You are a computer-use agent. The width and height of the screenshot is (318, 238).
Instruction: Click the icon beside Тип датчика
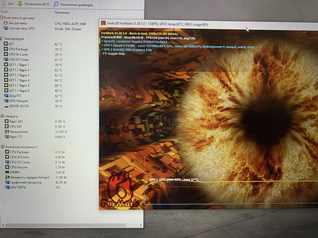pyautogui.click(x=5, y=23)
